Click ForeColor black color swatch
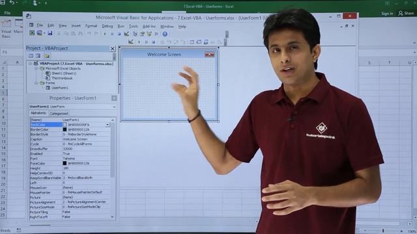417x234 pixels. pos(65,163)
